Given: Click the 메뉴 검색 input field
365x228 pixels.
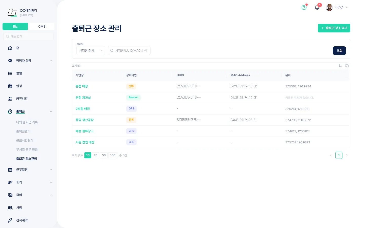Looking at the screenshot, I should click(28, 36).
